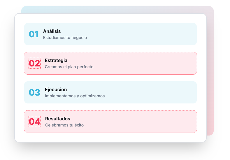230x160 pixels.
Task: Click the red 02 step number
Action: point(34,63)
